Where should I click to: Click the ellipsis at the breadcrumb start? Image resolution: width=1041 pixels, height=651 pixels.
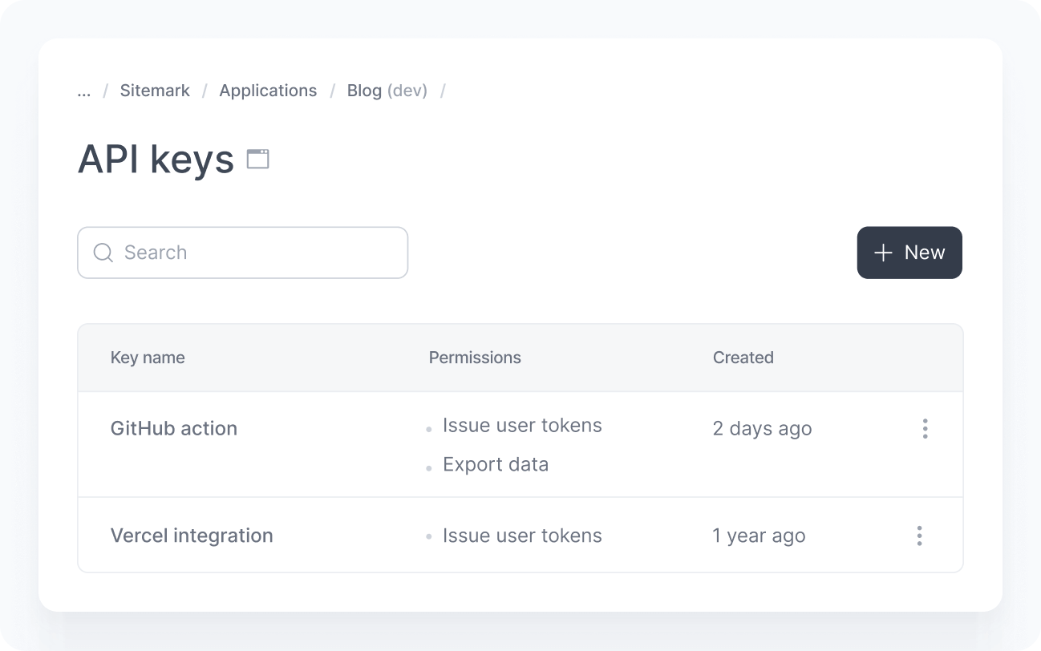(85, 91)
